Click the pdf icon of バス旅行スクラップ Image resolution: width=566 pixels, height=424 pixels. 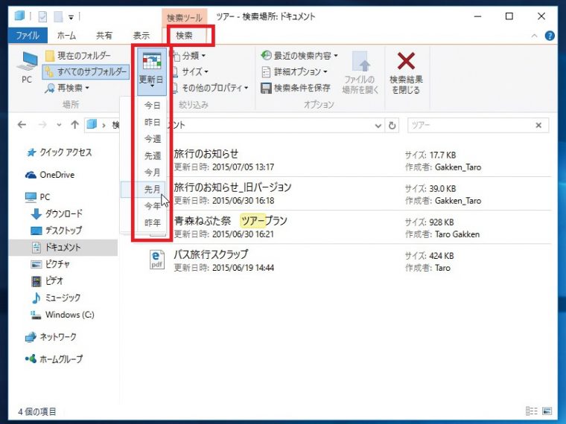pyautogui.click(x=157, y=260)
